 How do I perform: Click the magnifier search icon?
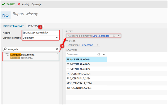pyautogui.click(x=5, y=49)
